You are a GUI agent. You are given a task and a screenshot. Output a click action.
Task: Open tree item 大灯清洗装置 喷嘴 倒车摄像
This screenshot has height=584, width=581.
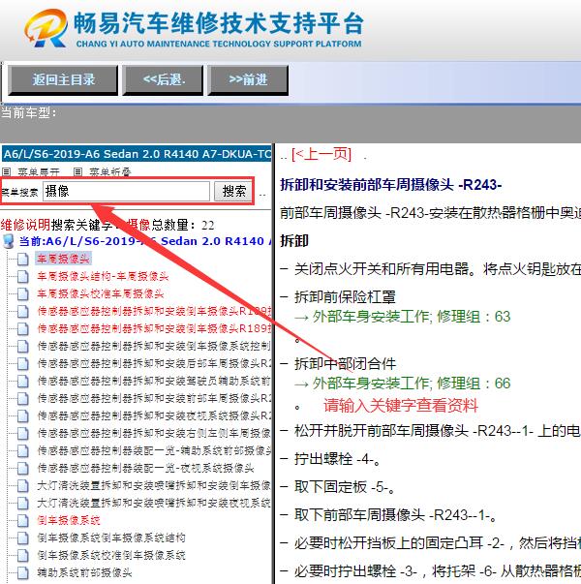pyautogui.click(x=154, y=485)
